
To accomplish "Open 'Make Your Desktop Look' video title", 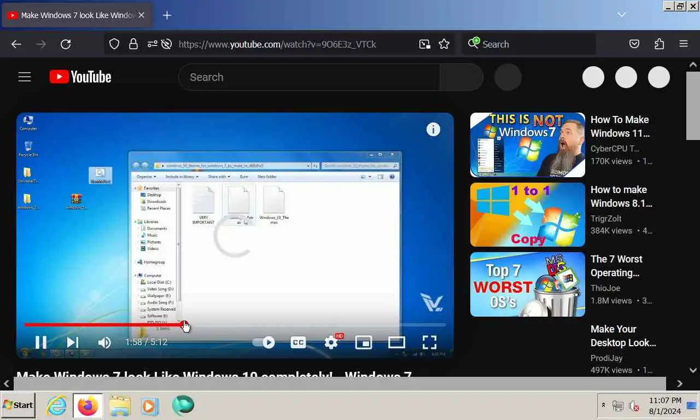I will pyautogui.click(x=623, y=336).
